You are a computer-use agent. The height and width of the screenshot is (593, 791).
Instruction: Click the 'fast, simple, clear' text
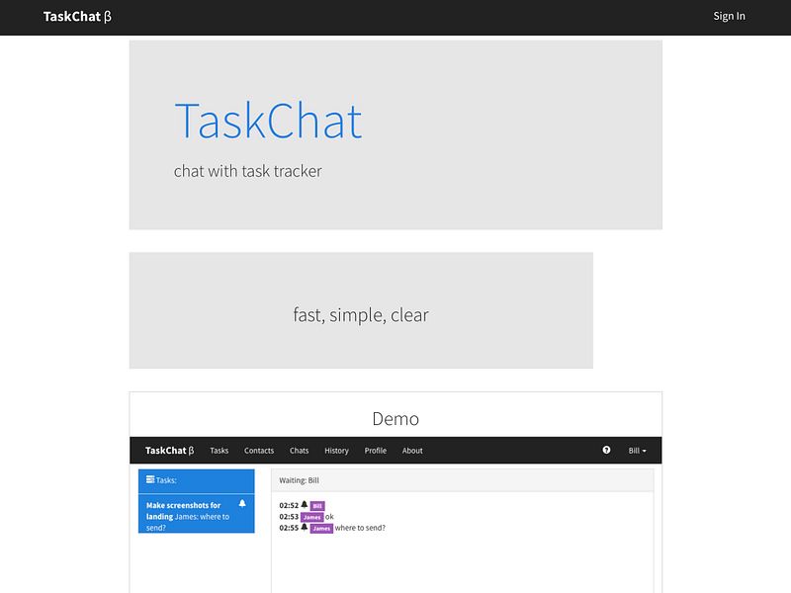point(361,314)
